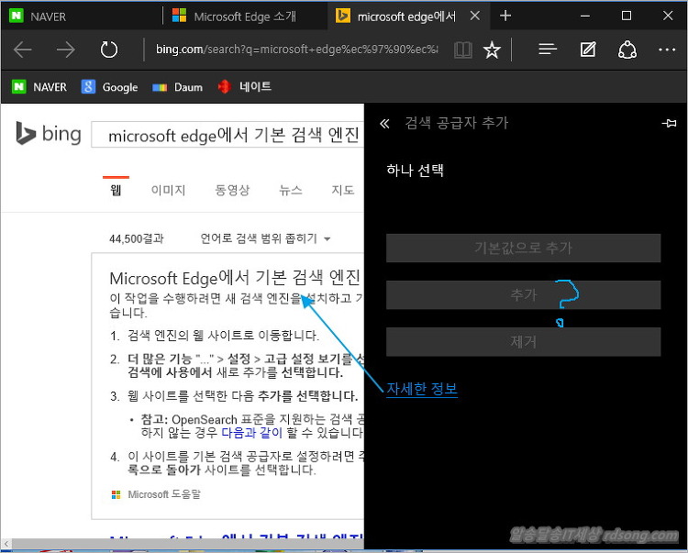This screenshot has height=553, width=688.
Task: Open the Daum favorites bookmark
Action: coord(178,87)
